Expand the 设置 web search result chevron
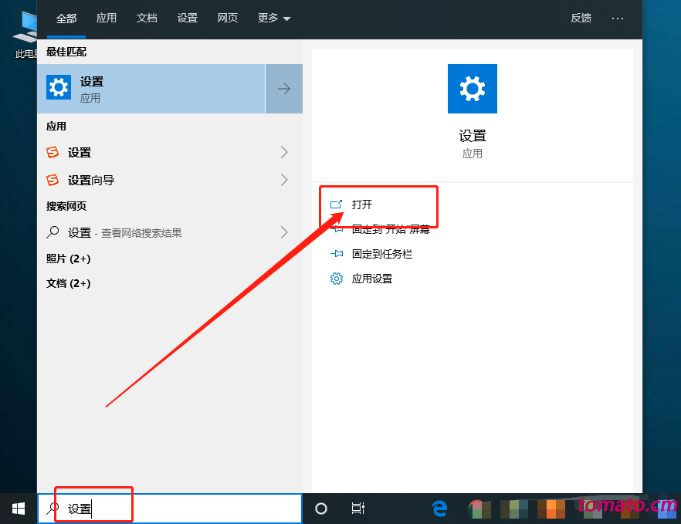 [284, 232]
